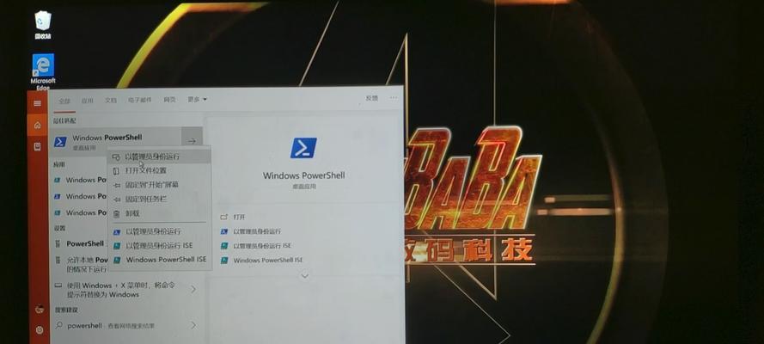
Task: Select the second Windows Po... app result
Action: coord(81,196)
